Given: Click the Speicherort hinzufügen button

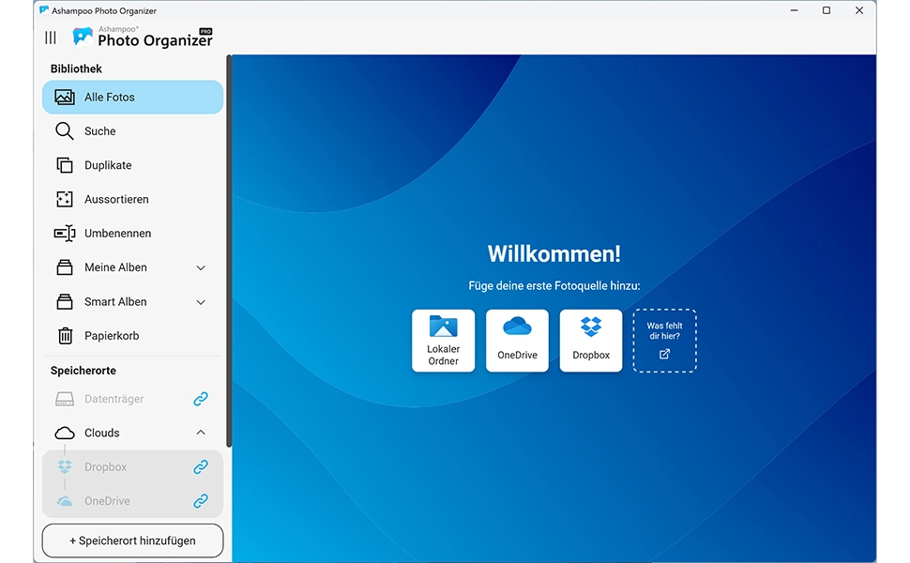Looking at the screenshot, I should pyautogui.click(x=131, y=540).
